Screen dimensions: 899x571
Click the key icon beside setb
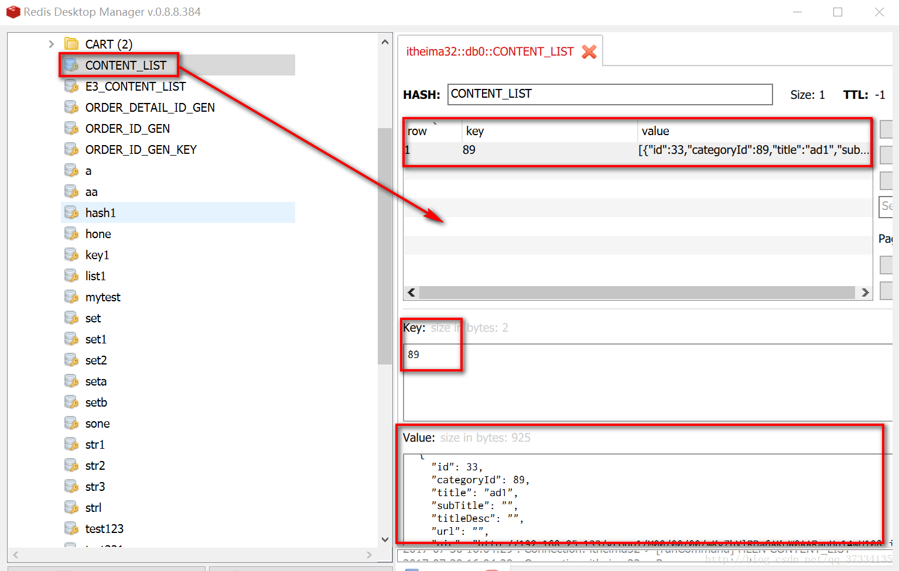click(71, 403)
